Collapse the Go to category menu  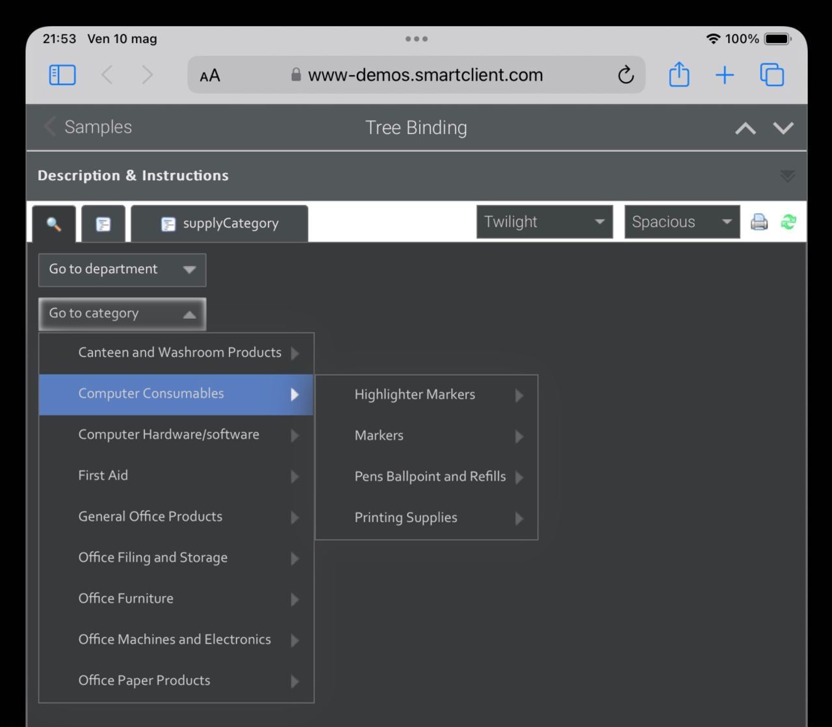tap(122, 313)
